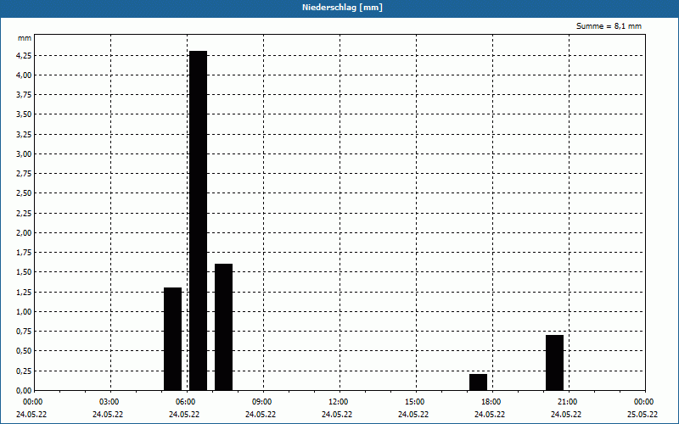Click the 1,60 mm bar near 07:30
Screen dimensions: 679x424
point(223,327)
